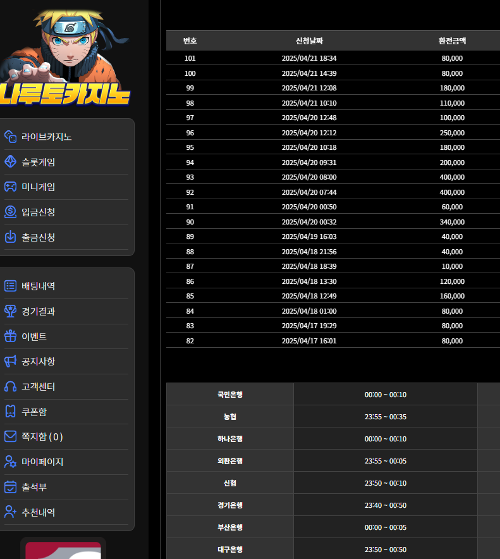Screen dimensions: 500x559
Task: Click the deposit request coin icon
Action: click(10, 212)
